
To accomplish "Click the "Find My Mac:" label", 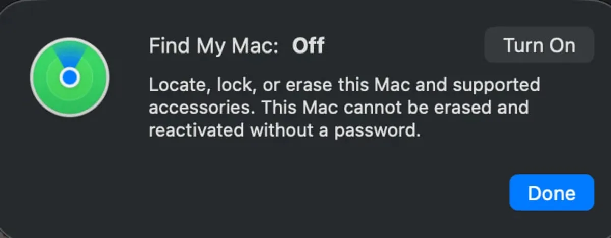I will pos(214,46).
